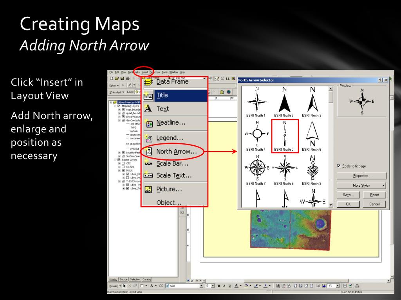Click the Italic formatting icon in the drawing toolbar
Image resolution: width=401 pixels, height=300 pixels.
(224, 286)
